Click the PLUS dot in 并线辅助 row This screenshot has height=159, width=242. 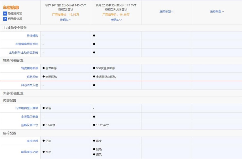coord(94,35)
